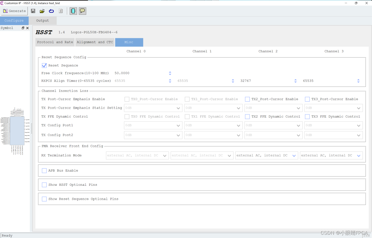This screenshot has width=372, height=238.
Task: Open Channel 3 RX Termination Mode dropdown
Action: 331,155
